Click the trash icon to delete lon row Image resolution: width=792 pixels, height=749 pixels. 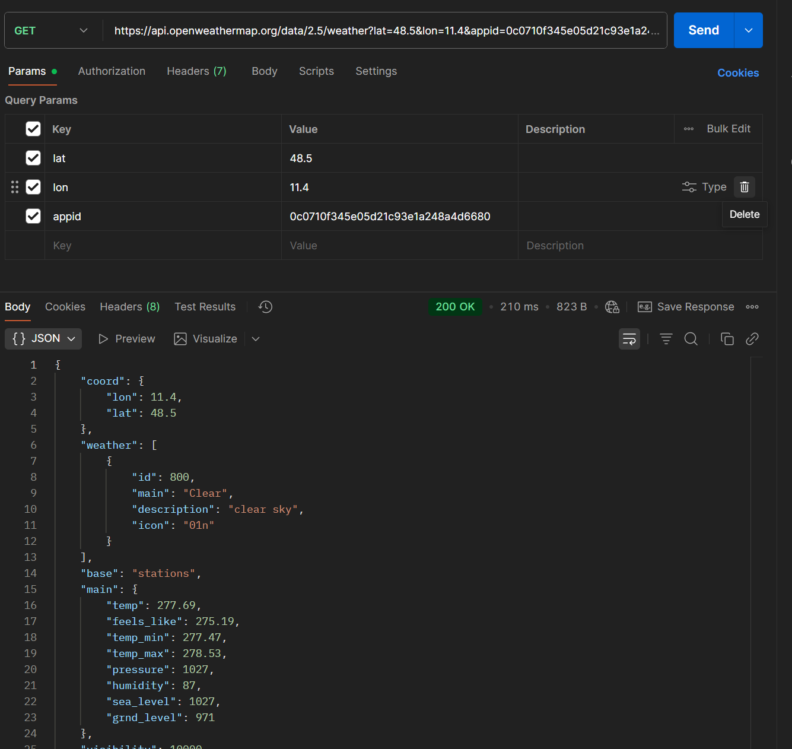744,188
